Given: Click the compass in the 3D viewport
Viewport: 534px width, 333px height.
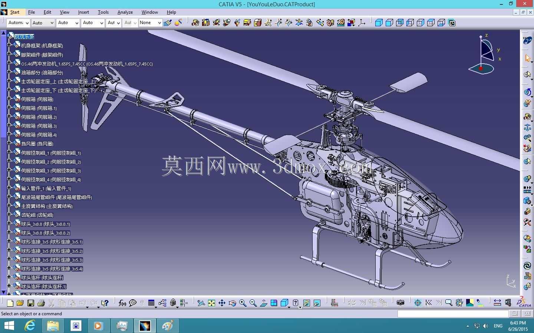Looking at the screenshot, I should pos(485,54).
